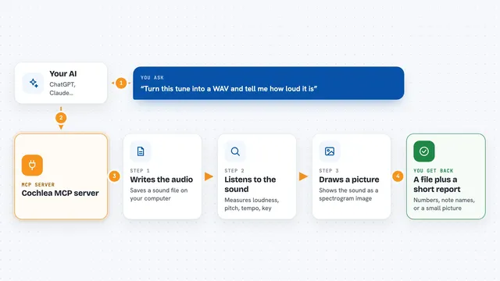Click the "Draws a picture" heading

click(349, 180)
